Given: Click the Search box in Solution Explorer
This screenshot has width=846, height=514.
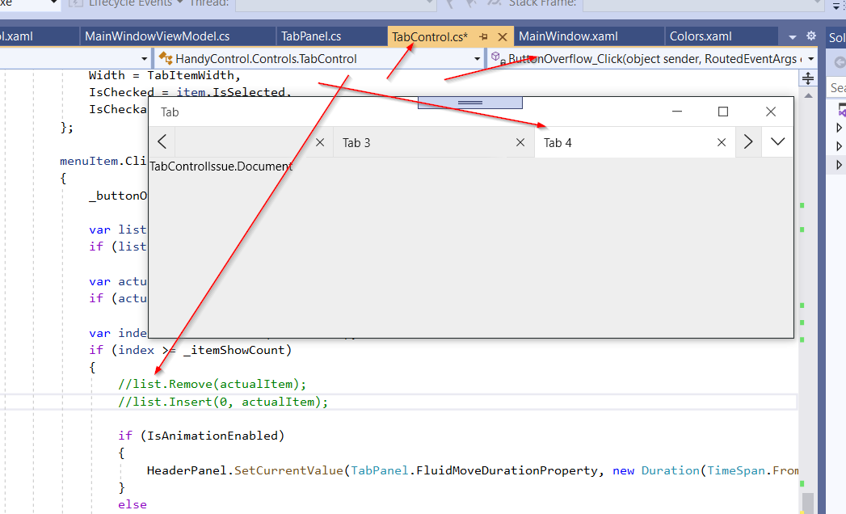Looking at the screenshot, I should tap(839, 87).
